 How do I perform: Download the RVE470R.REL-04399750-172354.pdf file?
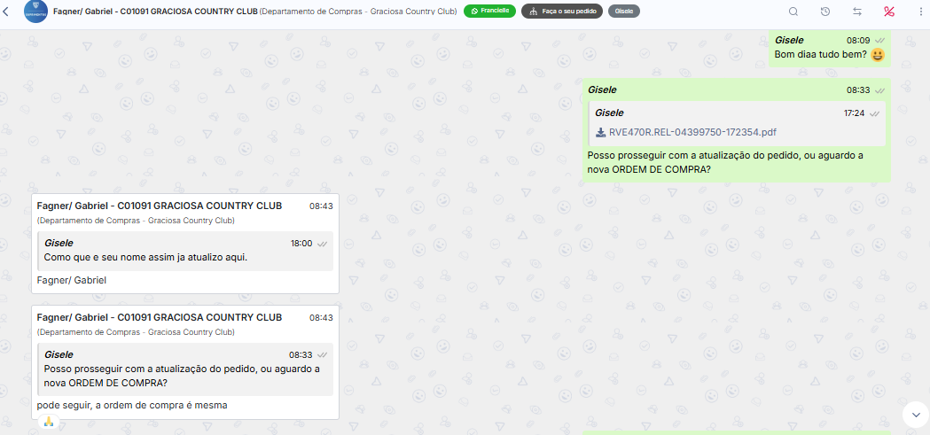tap(692, 132)
